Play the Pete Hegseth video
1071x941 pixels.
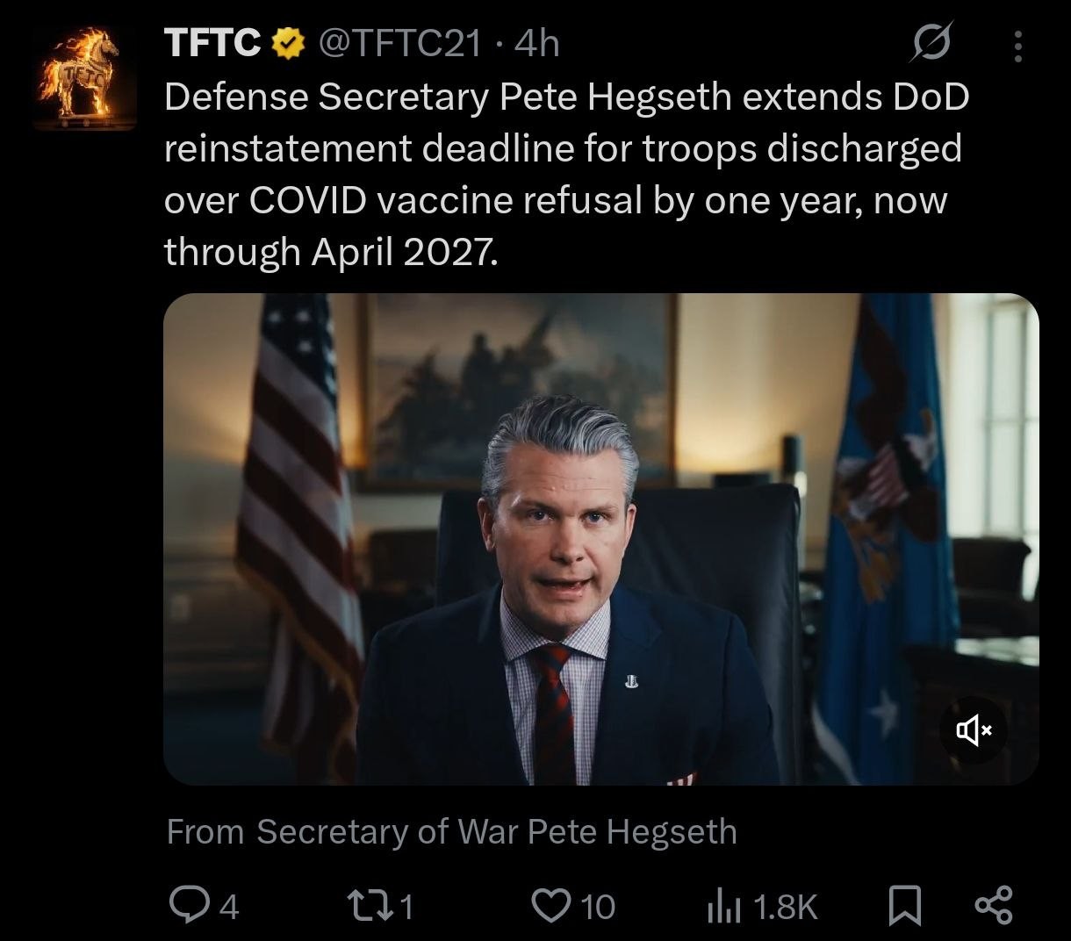coord(600,539)
